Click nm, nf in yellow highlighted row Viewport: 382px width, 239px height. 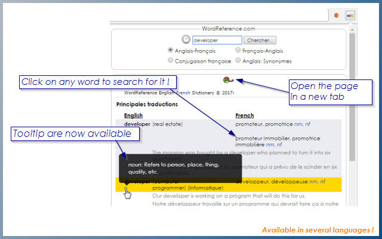317,182
